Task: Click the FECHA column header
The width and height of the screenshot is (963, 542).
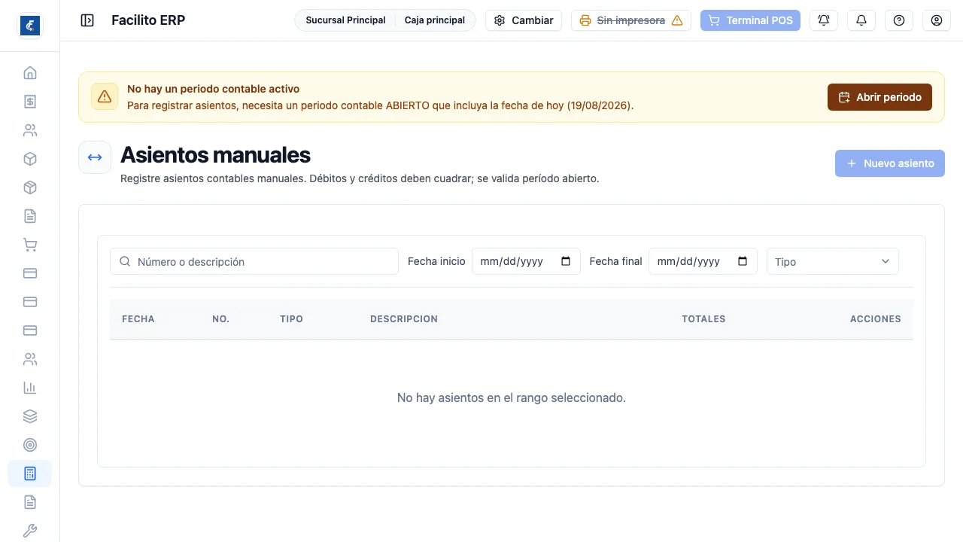Action: tap(138, 319)
